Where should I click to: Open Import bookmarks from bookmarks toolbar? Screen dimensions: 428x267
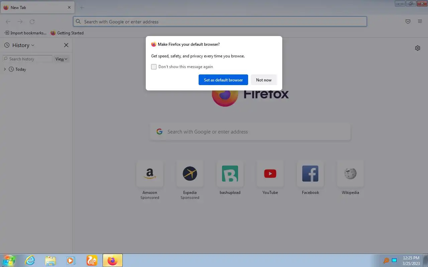tap(25, 33)
